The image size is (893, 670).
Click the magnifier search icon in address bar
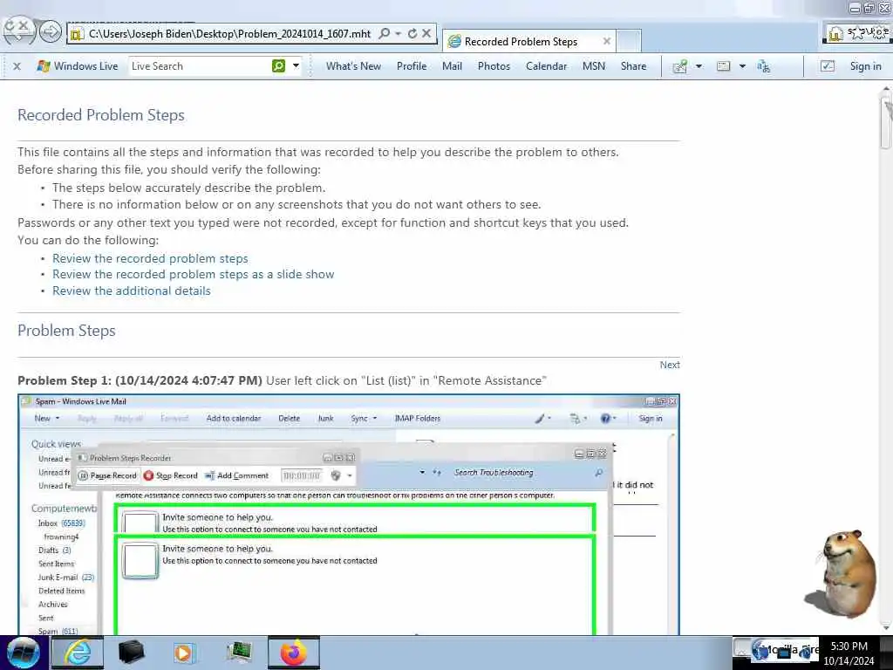(x=385, y=34)
